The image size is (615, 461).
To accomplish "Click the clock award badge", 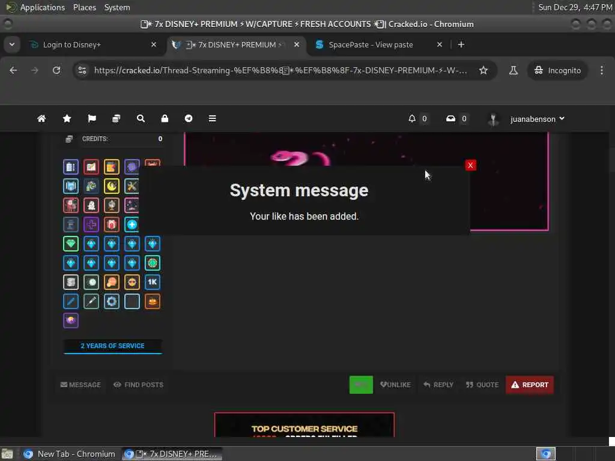I will click(91, 282).
